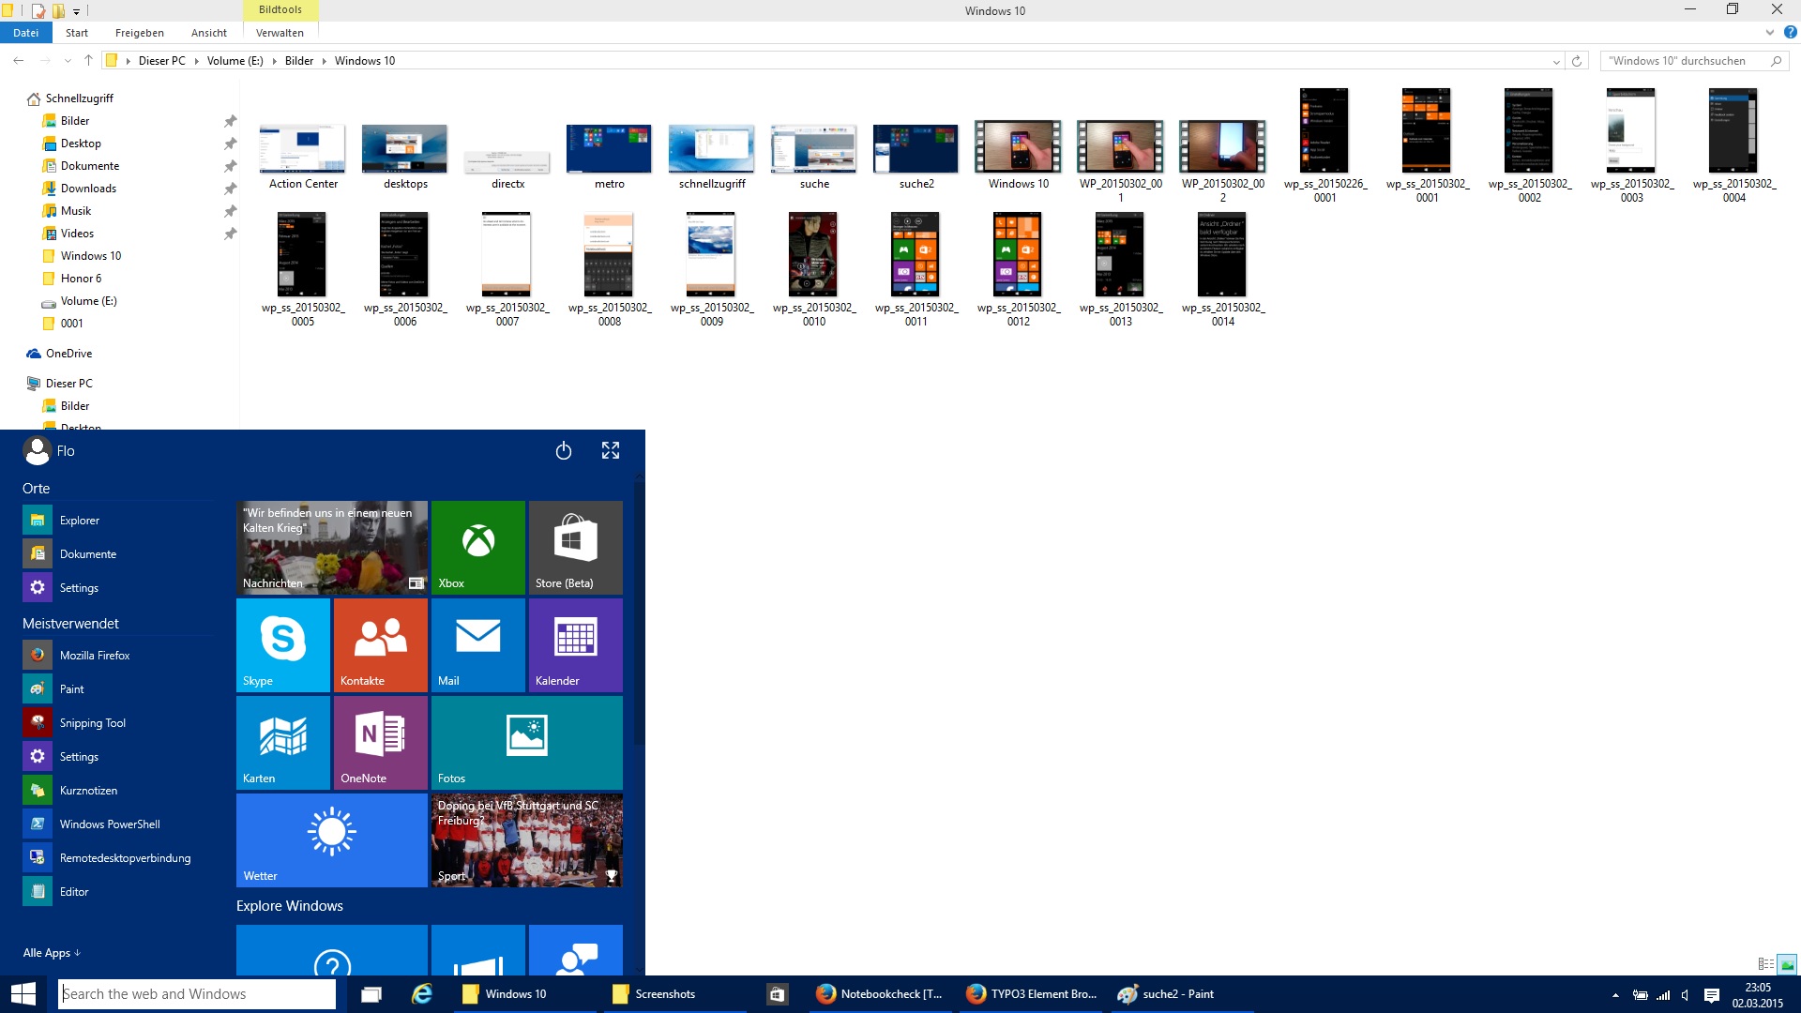Open Remotedesktopverbindung from Start menu
The height and width of the screenshot is (1013, 1801).
point(118,858)
